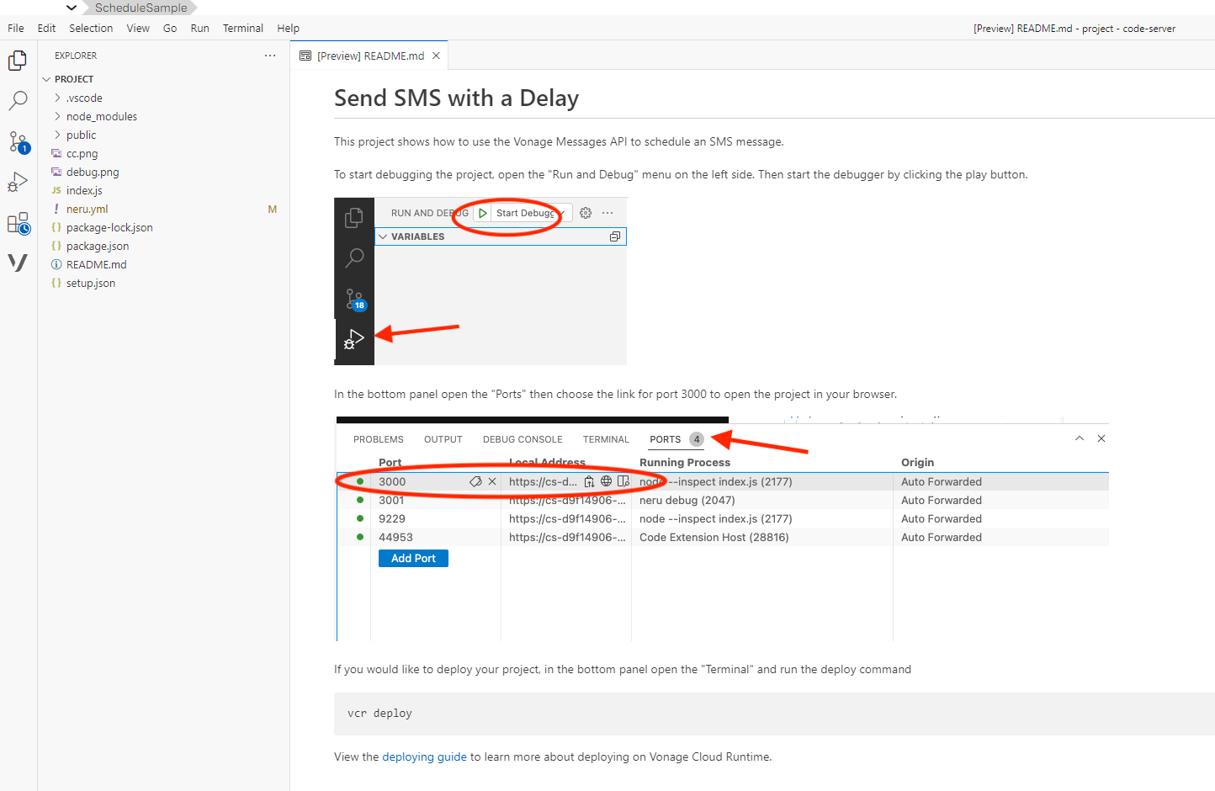Click the info icon of README.md file
1215x791 pixels.
(56, 264)
